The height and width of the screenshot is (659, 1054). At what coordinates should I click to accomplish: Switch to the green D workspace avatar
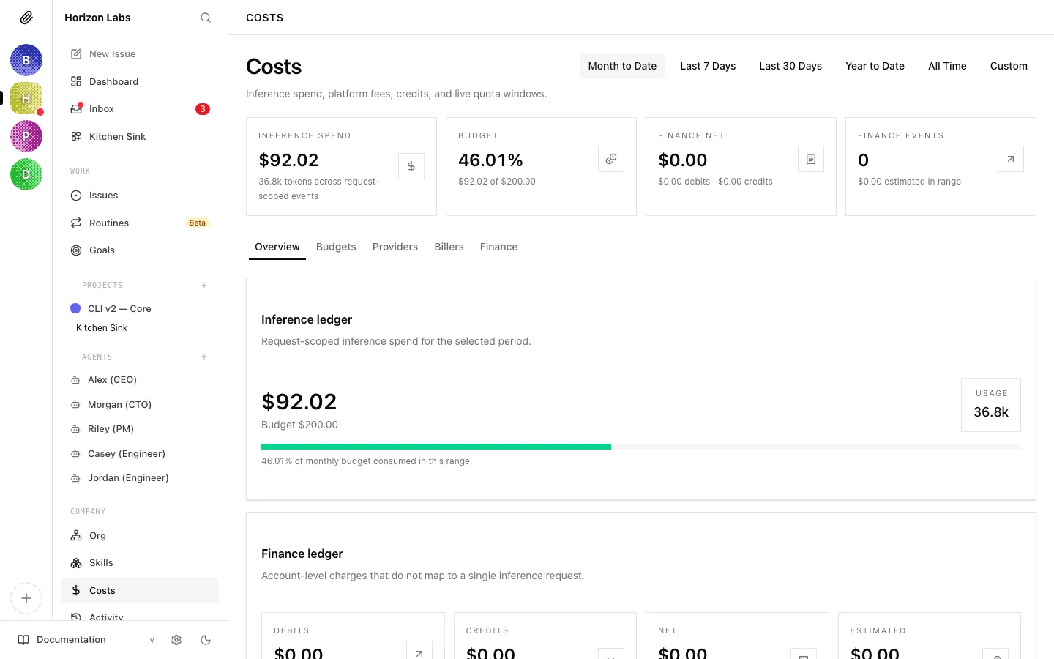[x=26, y=174]
